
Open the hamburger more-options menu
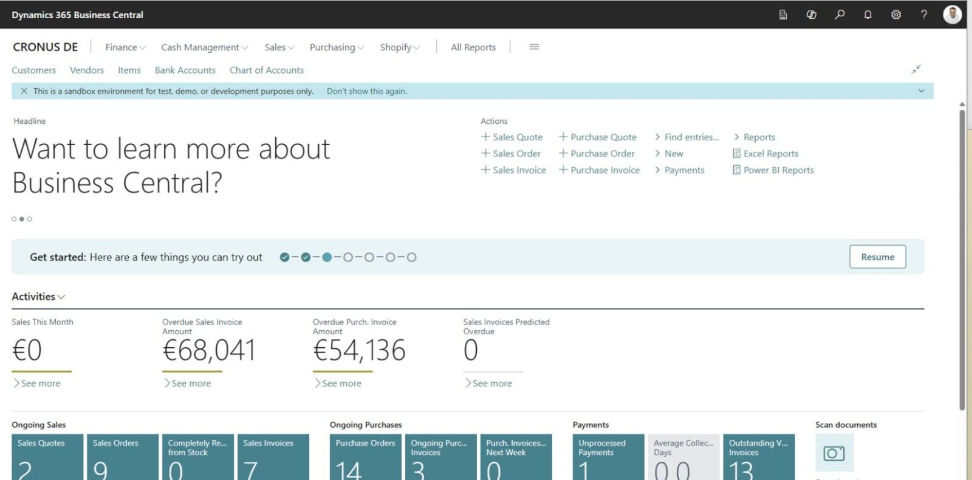(534, 47)
